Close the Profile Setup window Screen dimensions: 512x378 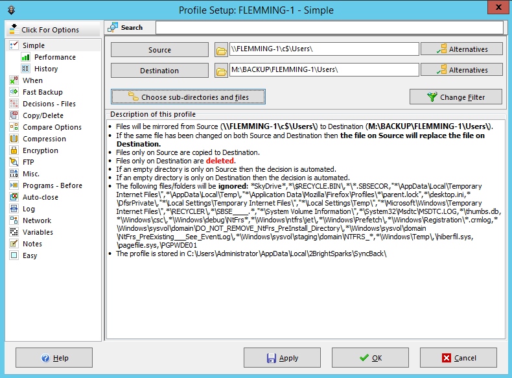click(498, 7)
